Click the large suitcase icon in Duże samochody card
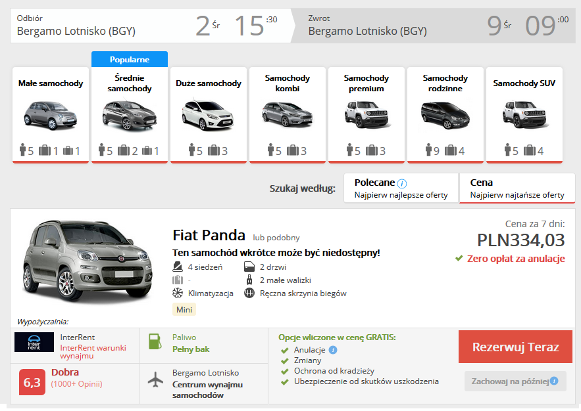Viewport: 581px width, 411px height. click(x=213, y=150)
